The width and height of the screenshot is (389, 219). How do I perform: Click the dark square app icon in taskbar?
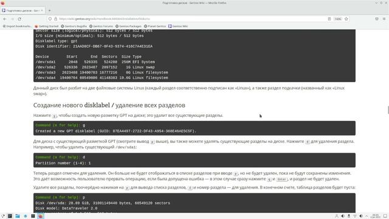pos(33,216)
